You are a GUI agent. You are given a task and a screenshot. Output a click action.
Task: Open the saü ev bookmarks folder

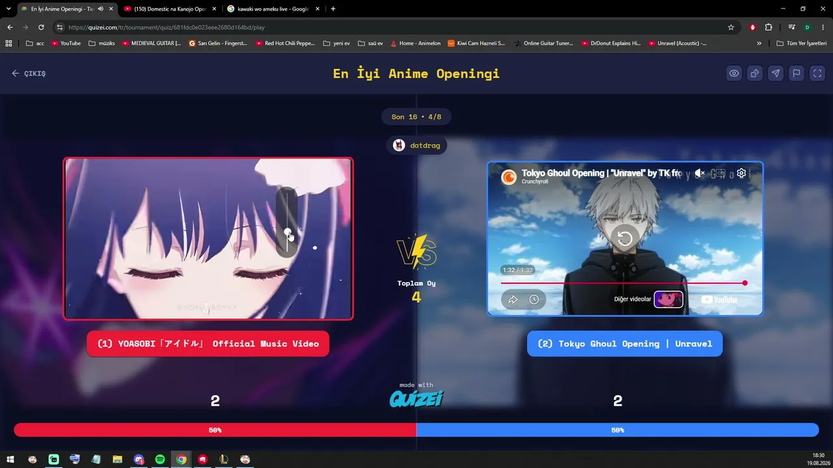[371, 44]
